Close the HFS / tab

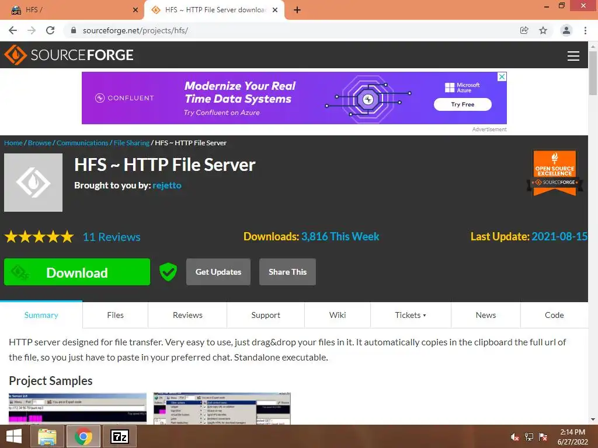tap(135, 10)
